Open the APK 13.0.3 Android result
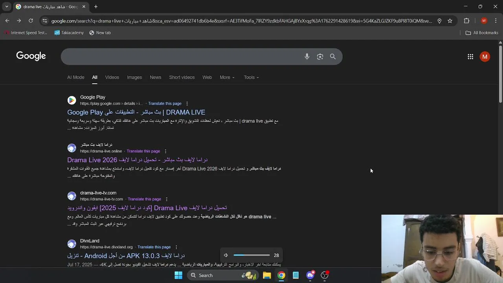Screen dimensions: 503x283 pyautogui.click(x=126, y=256)
